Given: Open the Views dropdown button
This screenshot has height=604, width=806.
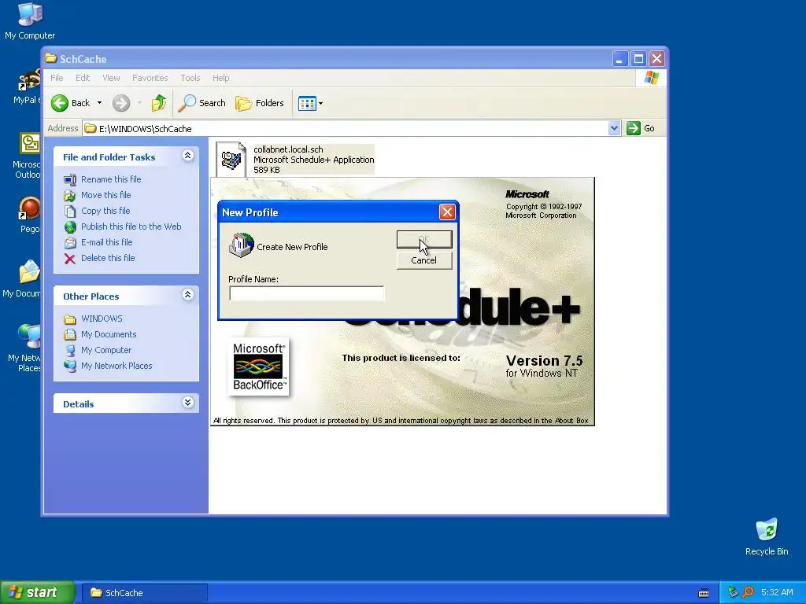Looking at the screenshot, I should tap(310, 103).
